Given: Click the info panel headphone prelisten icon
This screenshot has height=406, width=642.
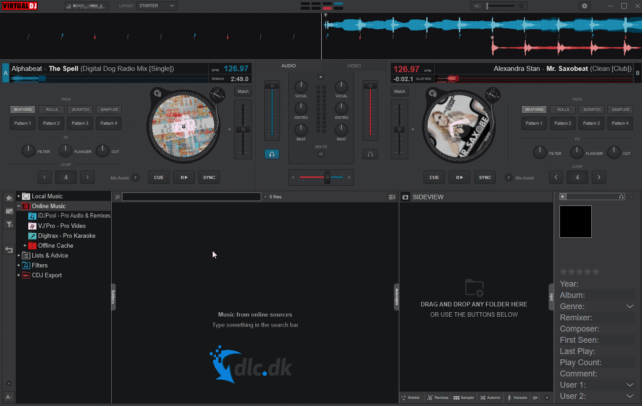Looking at the screenshot, I should point(621,196).
